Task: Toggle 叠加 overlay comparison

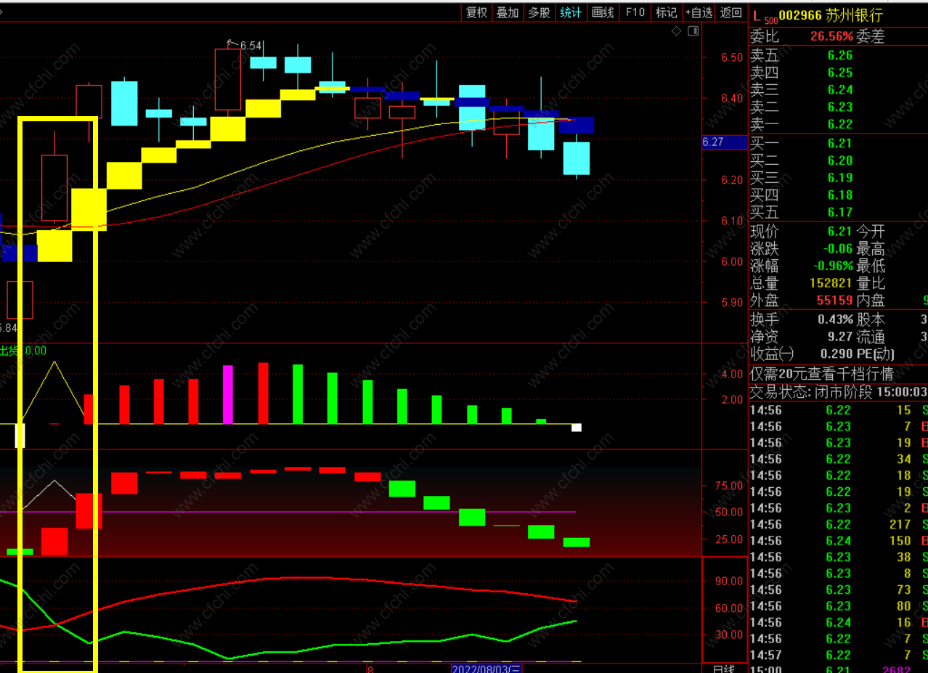Action: (508, 12)
